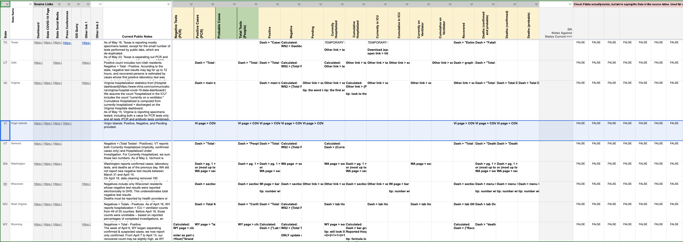Select Vermont notes 'Negative = (Total Tested - Positives)'
Screen dimensions: 683x242
coord(137,151)
